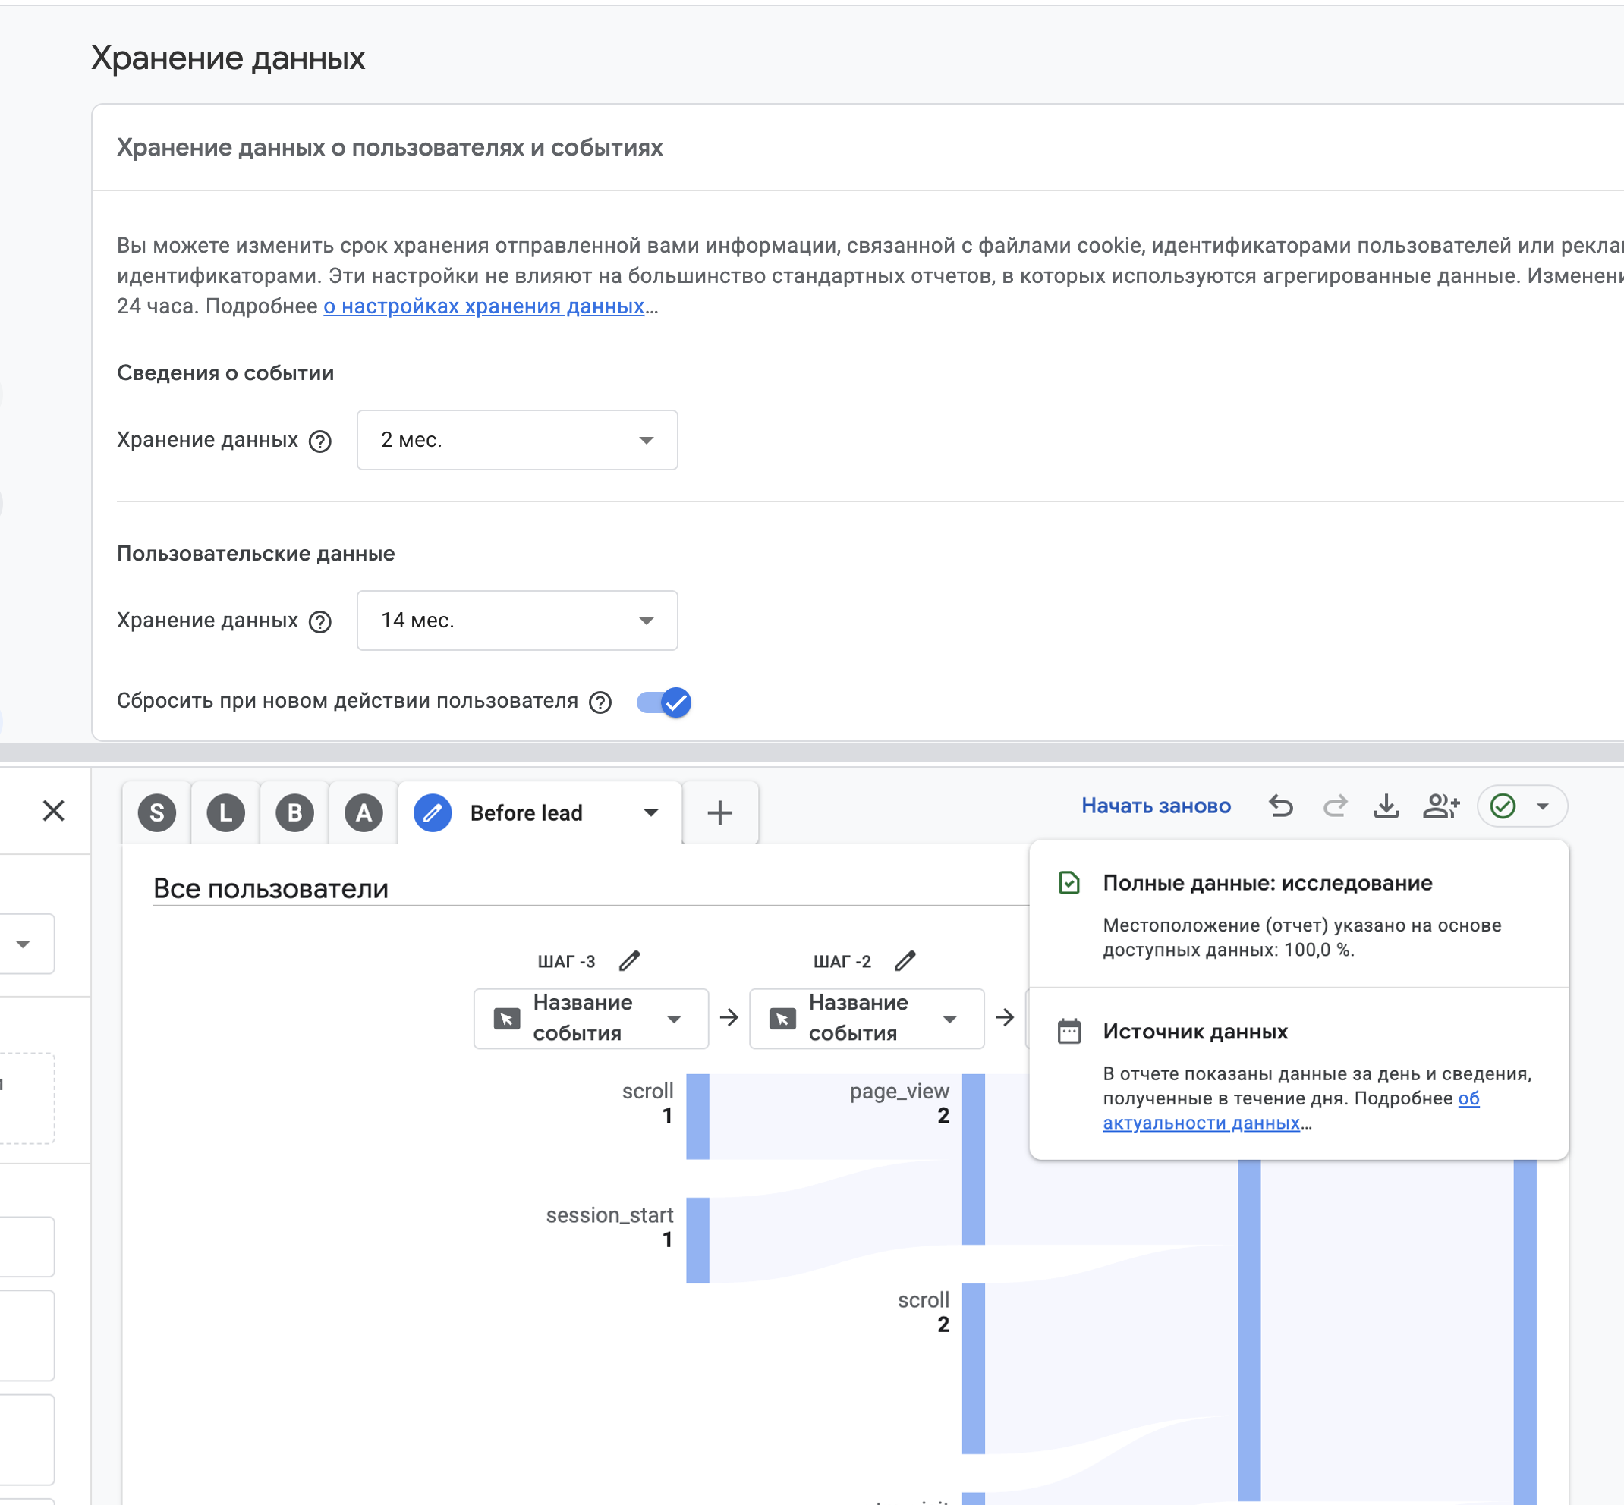The image size is (1624, 1505).
Task: Click the scroll node bar in ШАГ -3
Action: pos(697,1117)
